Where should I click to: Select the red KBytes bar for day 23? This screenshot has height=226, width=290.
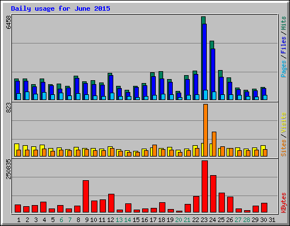204,186
